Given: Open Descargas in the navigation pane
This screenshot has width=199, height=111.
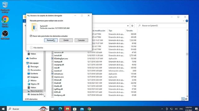Looking at the screenshot, I should [35, 67].
